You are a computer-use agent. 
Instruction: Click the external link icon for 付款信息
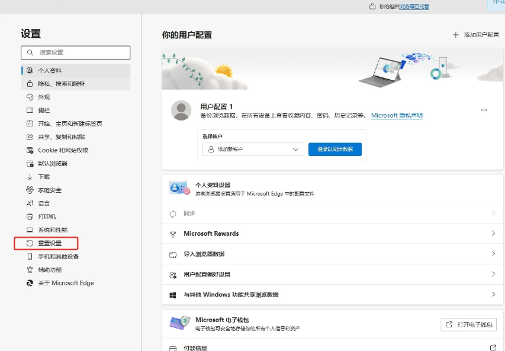[x=493, y=348]
